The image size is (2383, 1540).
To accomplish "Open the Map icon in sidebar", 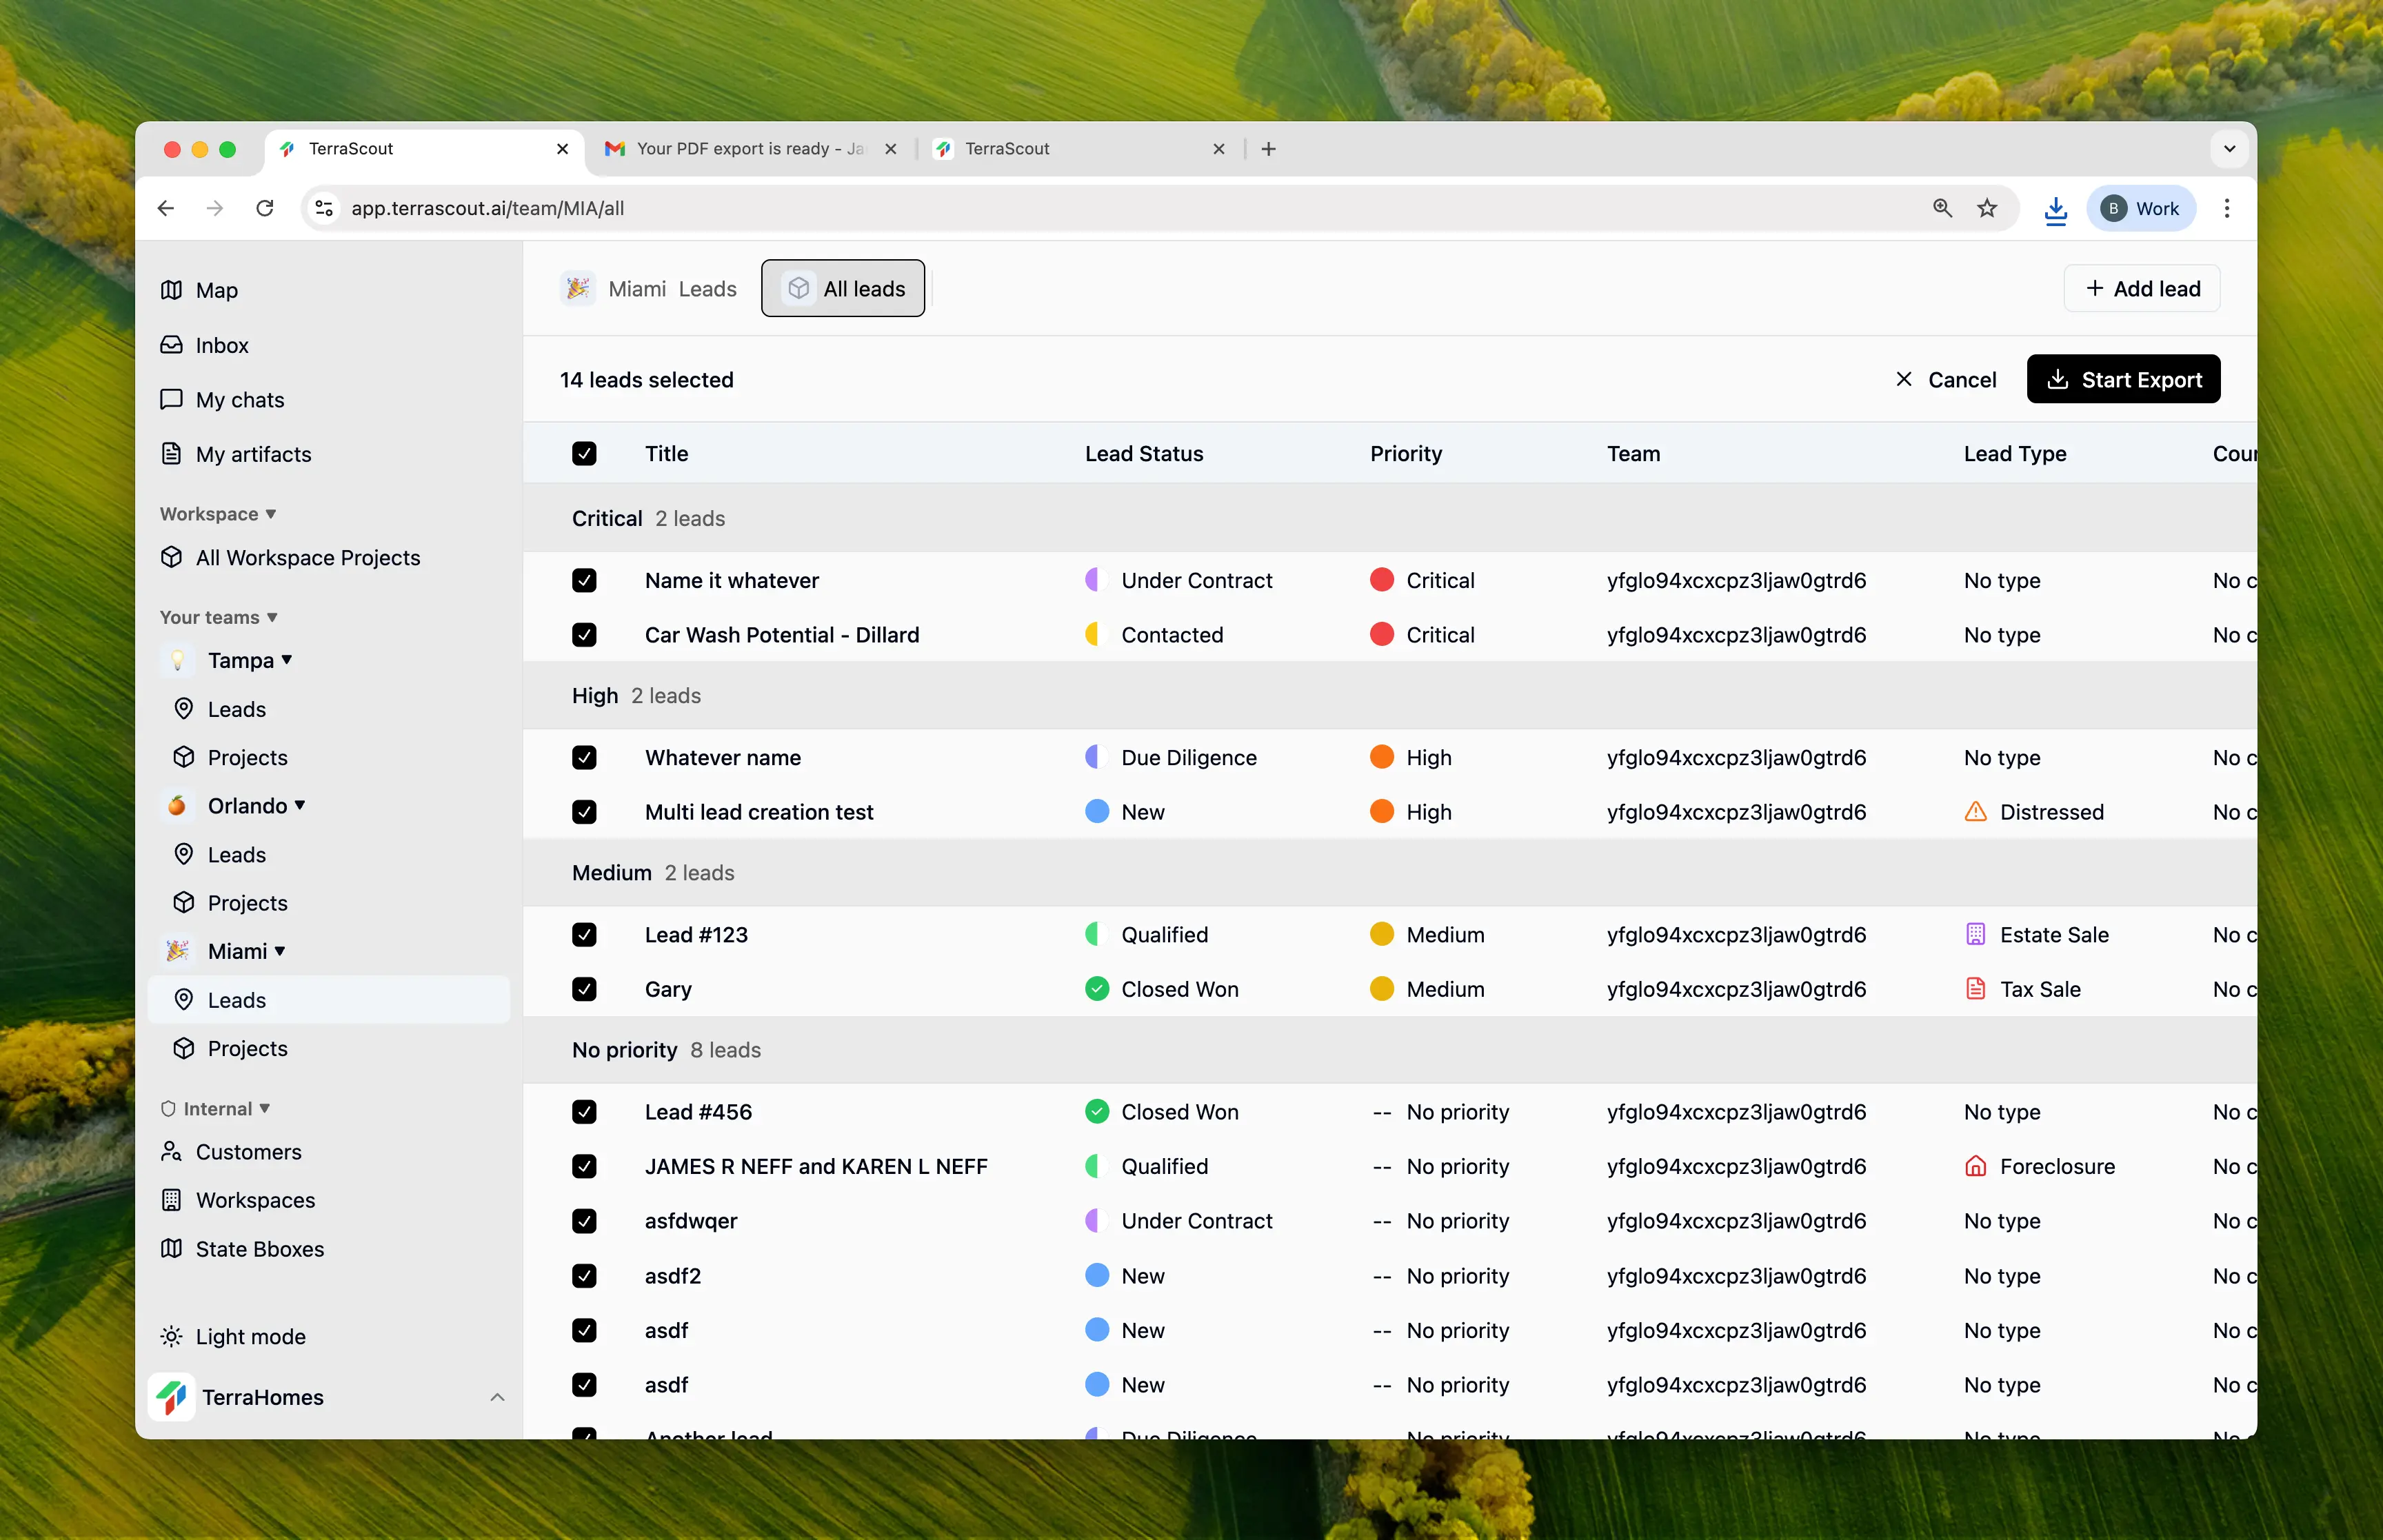I will tap(171, 290).
